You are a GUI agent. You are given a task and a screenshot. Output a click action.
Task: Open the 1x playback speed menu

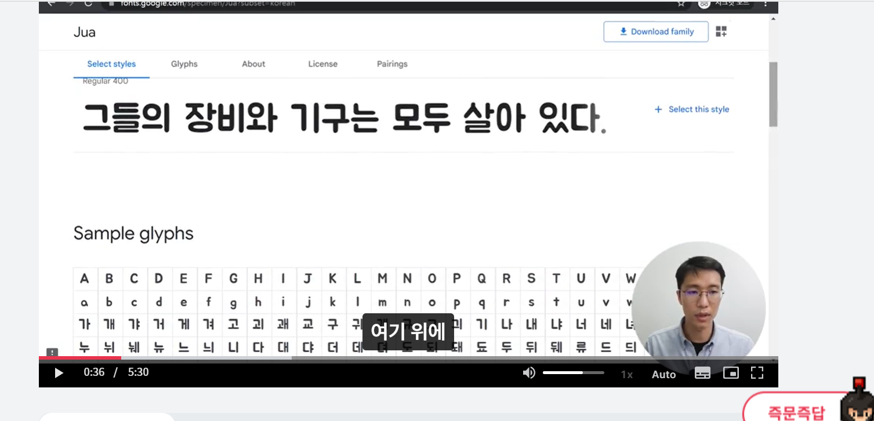coord(627,375)
